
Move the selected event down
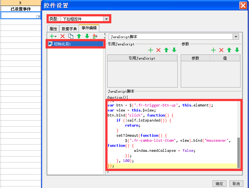point(87,36)
